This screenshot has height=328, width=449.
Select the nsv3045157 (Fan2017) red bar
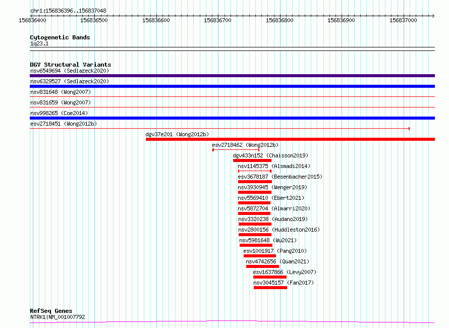[270, 288]
